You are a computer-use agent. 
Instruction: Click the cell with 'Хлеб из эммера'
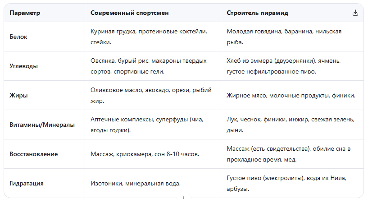[x=292, y=66]
